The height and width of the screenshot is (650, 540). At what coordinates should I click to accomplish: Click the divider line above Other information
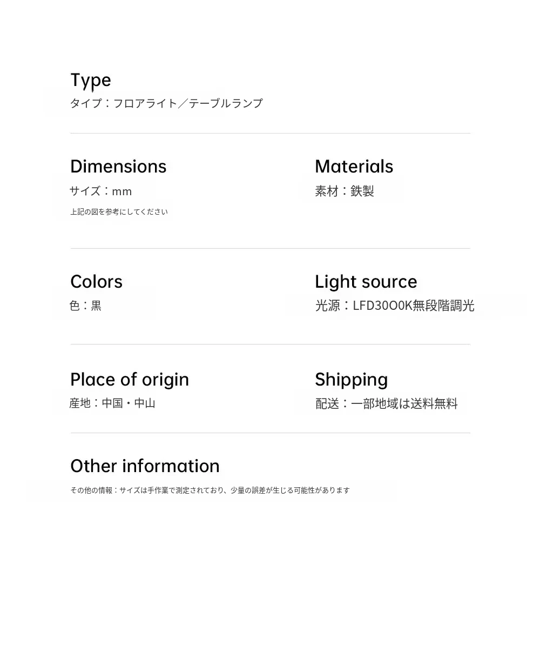(270, 433)
